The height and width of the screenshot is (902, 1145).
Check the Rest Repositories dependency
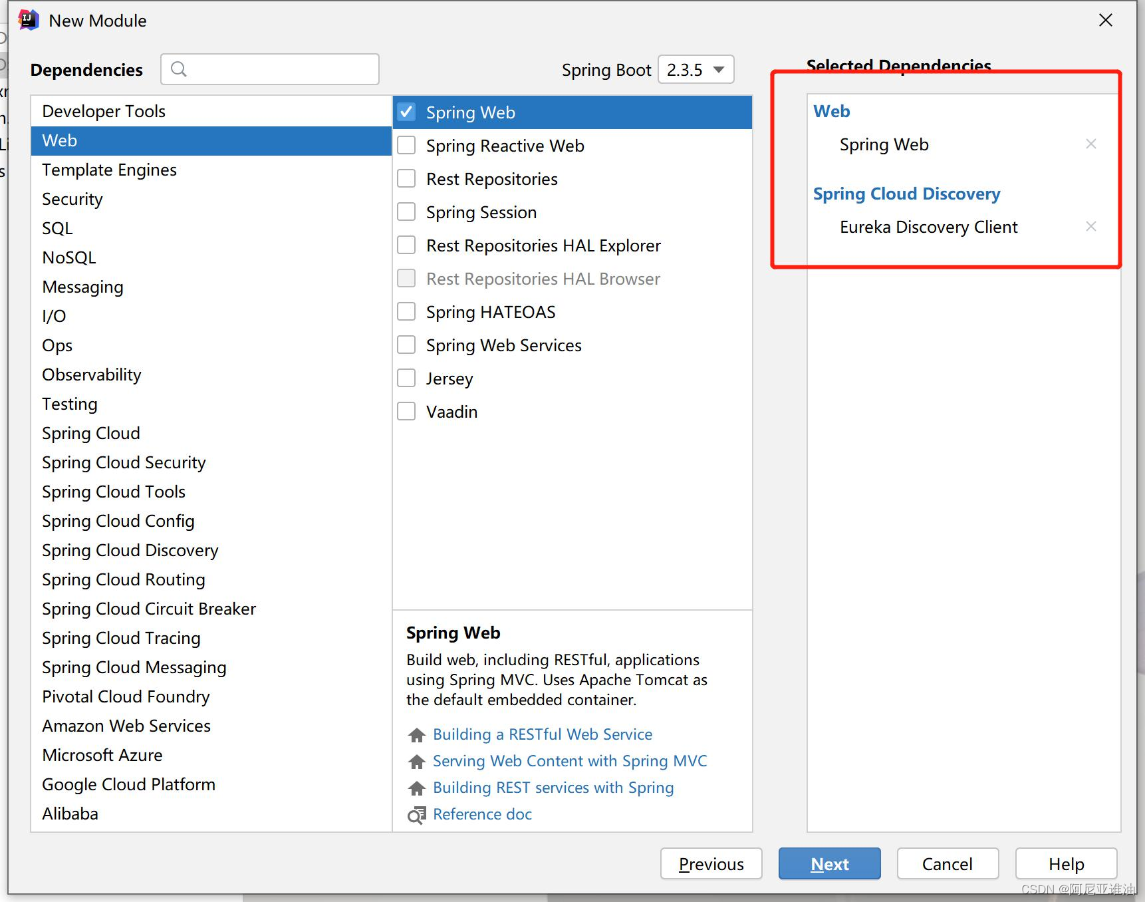406,178
